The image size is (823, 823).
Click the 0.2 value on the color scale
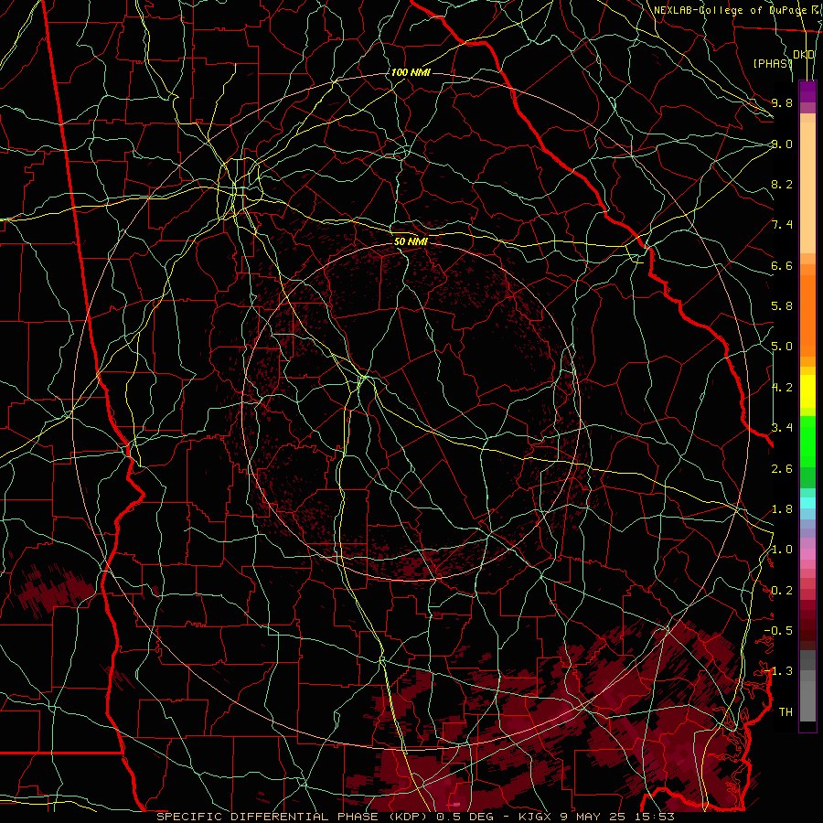click(782, 591)
